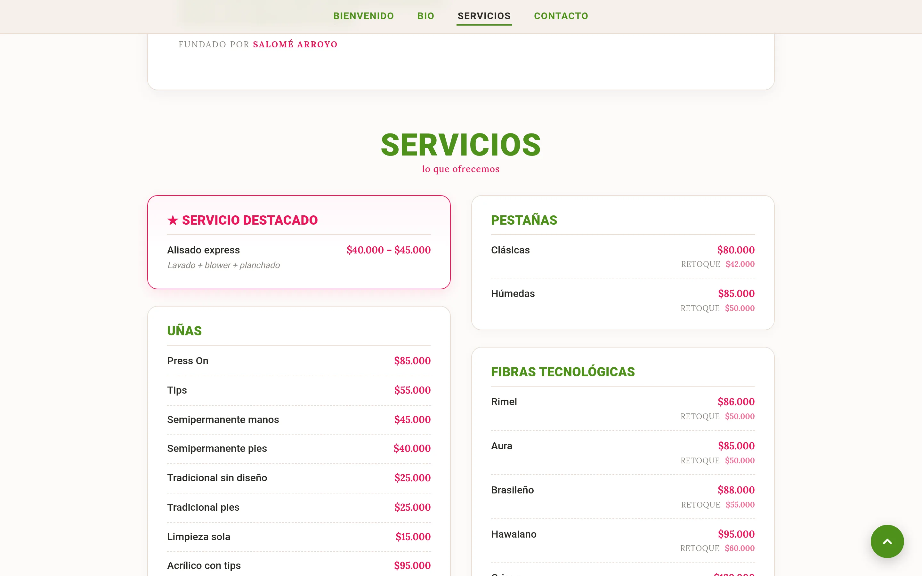The height and width of the screenshot is (576, 922).
Task: Click the Servicios main heading
Action: [x=461, y=145]
